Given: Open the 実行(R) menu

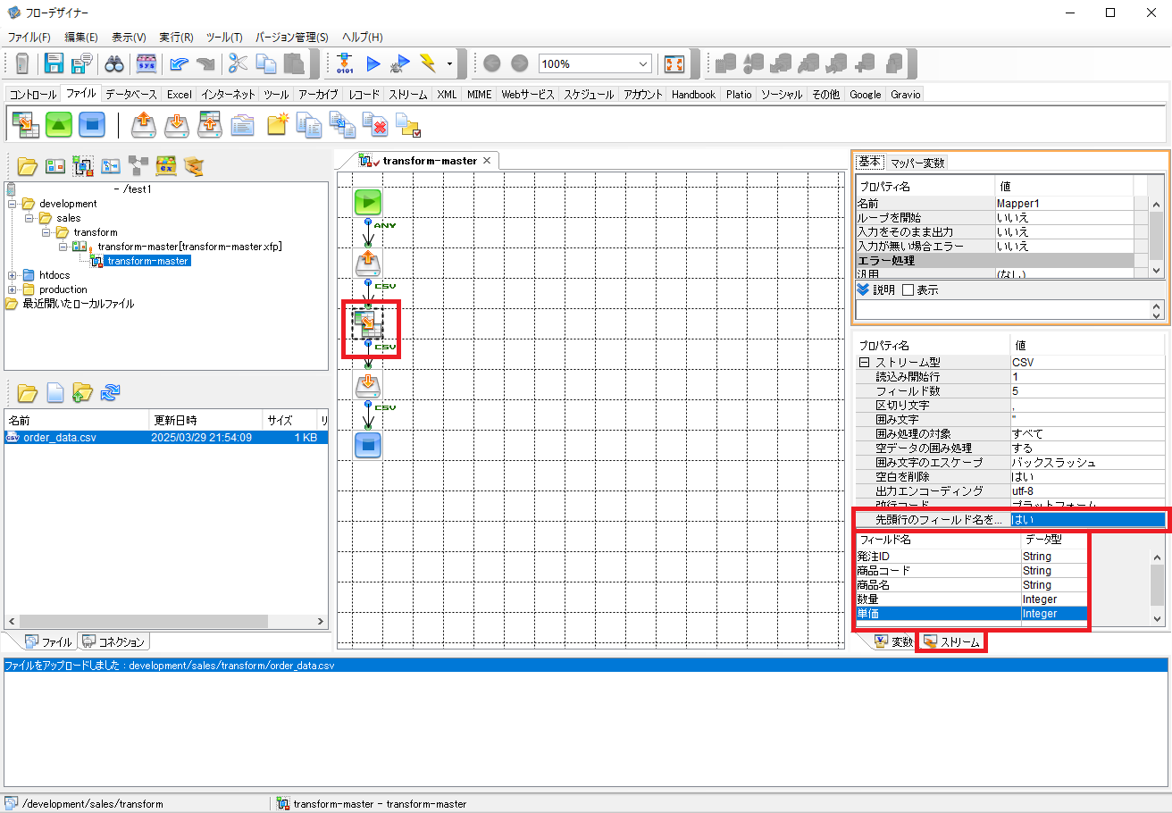Looking at the screenshot, I should 176,37.
